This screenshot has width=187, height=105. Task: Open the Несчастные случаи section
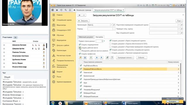click(64, 55)
